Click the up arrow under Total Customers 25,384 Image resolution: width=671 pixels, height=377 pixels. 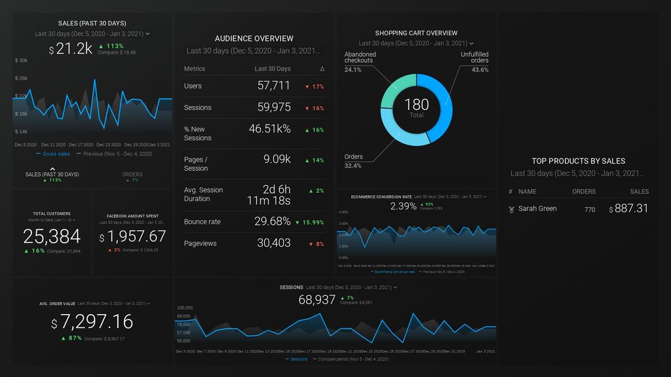[x=26, y=251]
